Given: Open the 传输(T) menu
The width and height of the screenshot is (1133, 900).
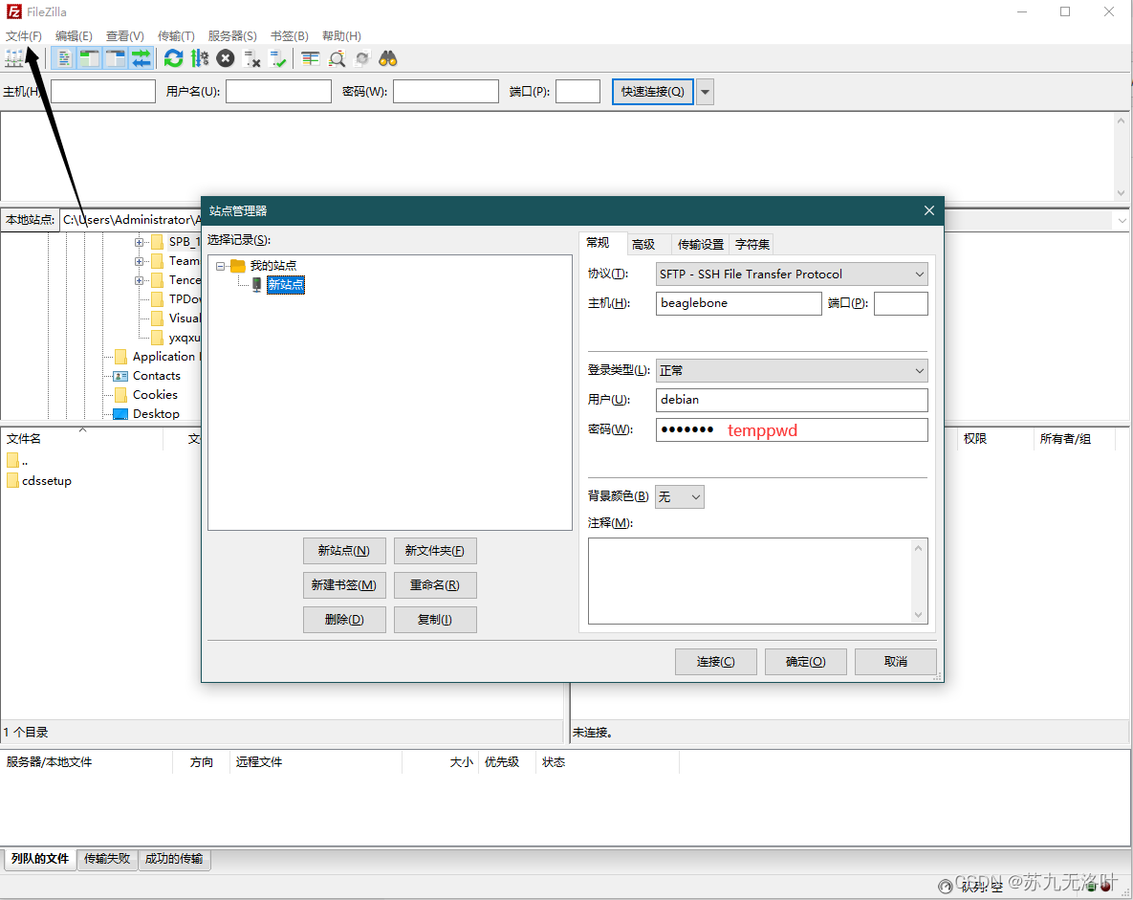Looking at the screenshot, I should tap(176, 36).
